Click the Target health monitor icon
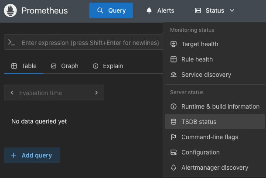 click(x=174, y=44)
